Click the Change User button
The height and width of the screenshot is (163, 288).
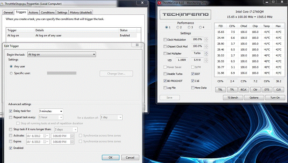(x=116, y=74)
